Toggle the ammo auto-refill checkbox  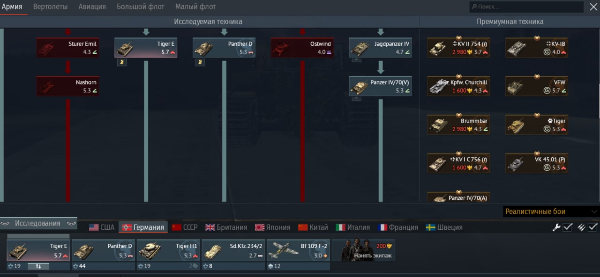pyautogui.click(x=593, y=227)
